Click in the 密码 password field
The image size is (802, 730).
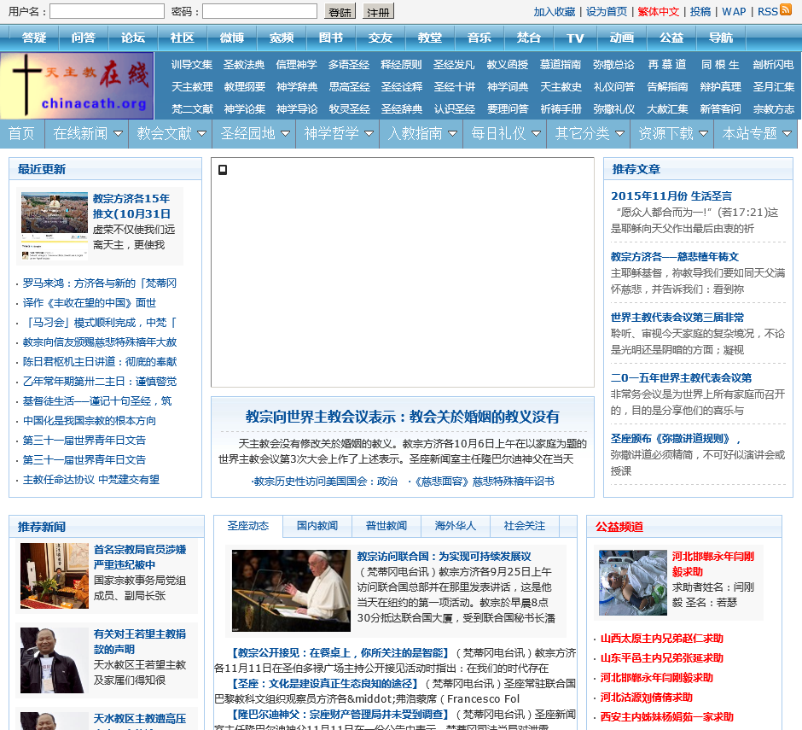(260, 11)
